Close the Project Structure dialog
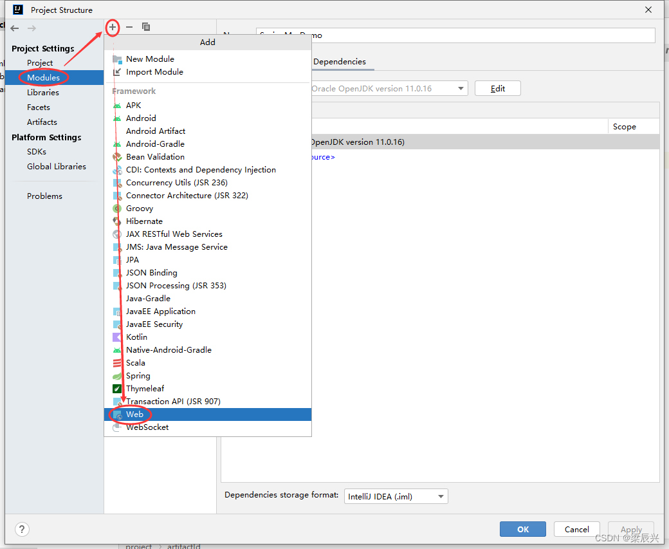Viewport: 669px width, 549px height. [x=648, y=10]
